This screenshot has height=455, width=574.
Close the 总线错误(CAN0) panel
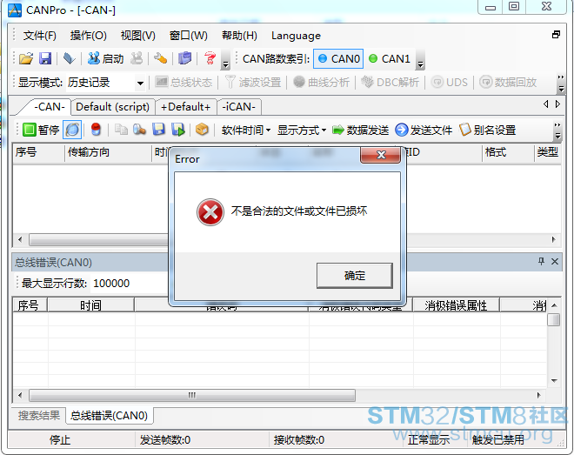pyautogui.click(x=555, y=261)
